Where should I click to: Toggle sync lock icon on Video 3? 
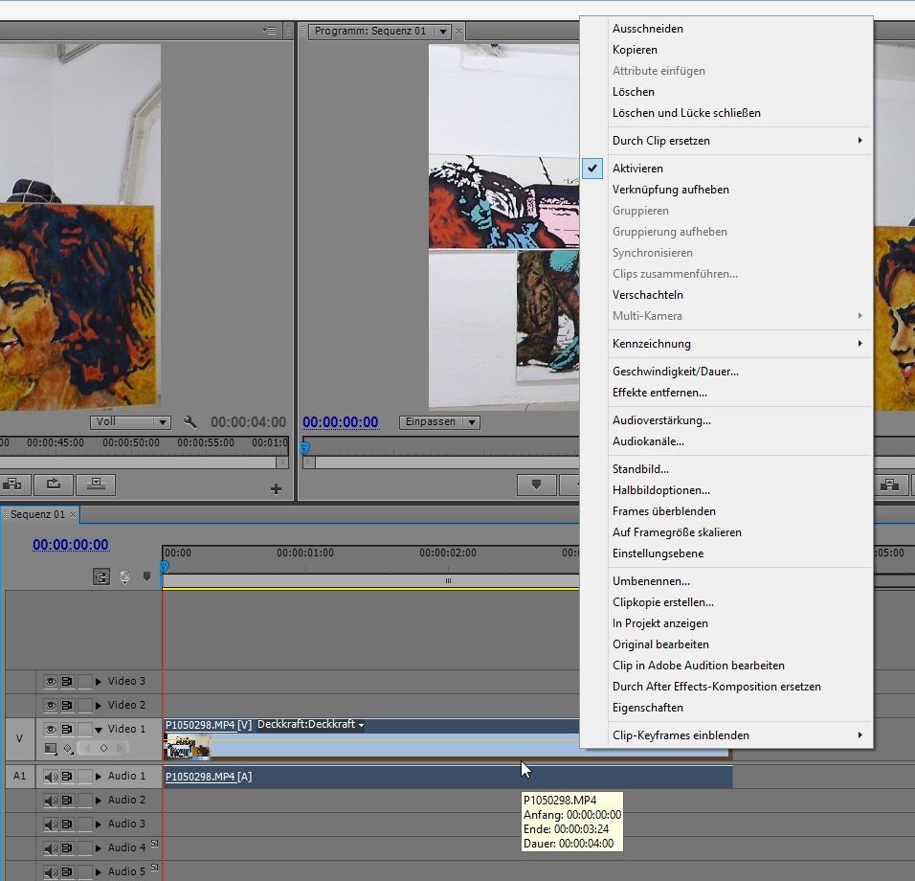point(67,681)
